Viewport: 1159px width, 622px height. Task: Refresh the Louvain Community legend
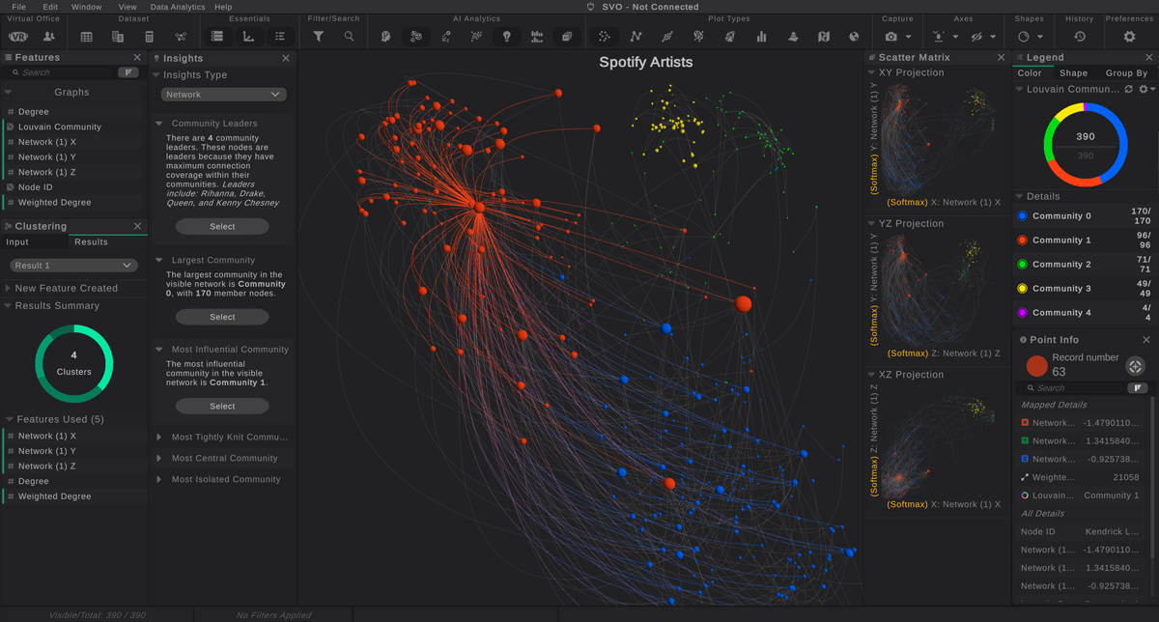point(1128,89)
